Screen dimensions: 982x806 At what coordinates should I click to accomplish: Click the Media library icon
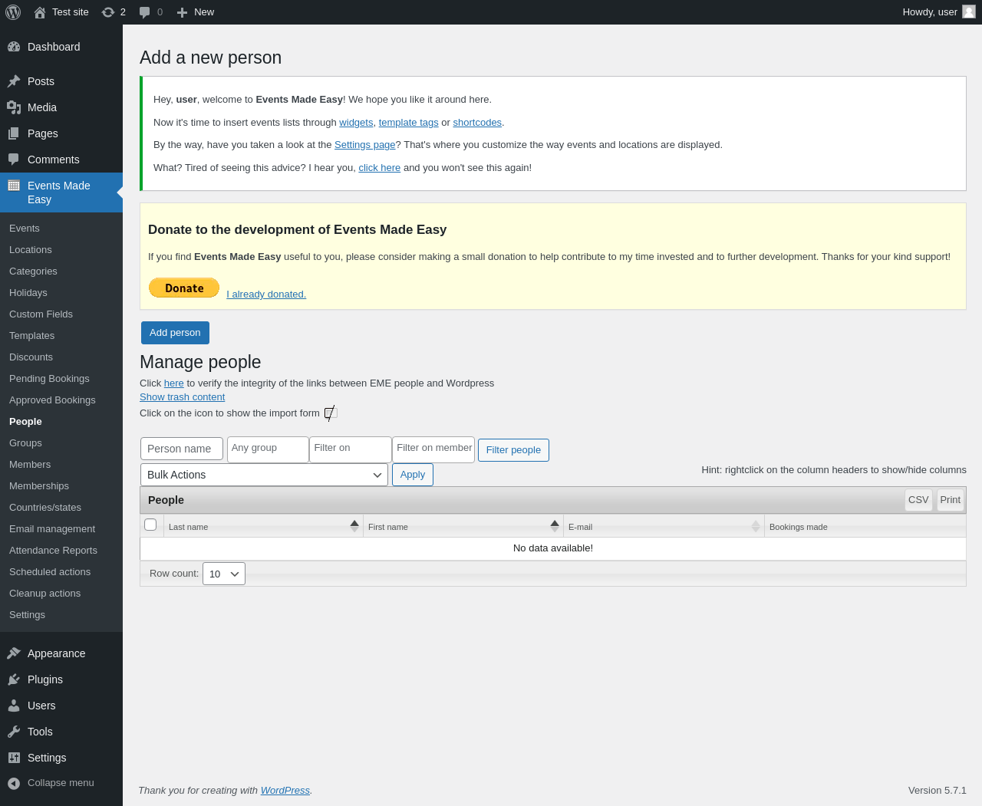[x=14, y=107]
